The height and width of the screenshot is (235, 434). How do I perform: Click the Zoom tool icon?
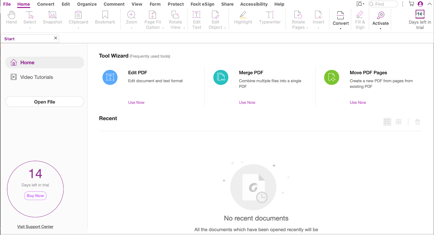(x=131, y=15)
